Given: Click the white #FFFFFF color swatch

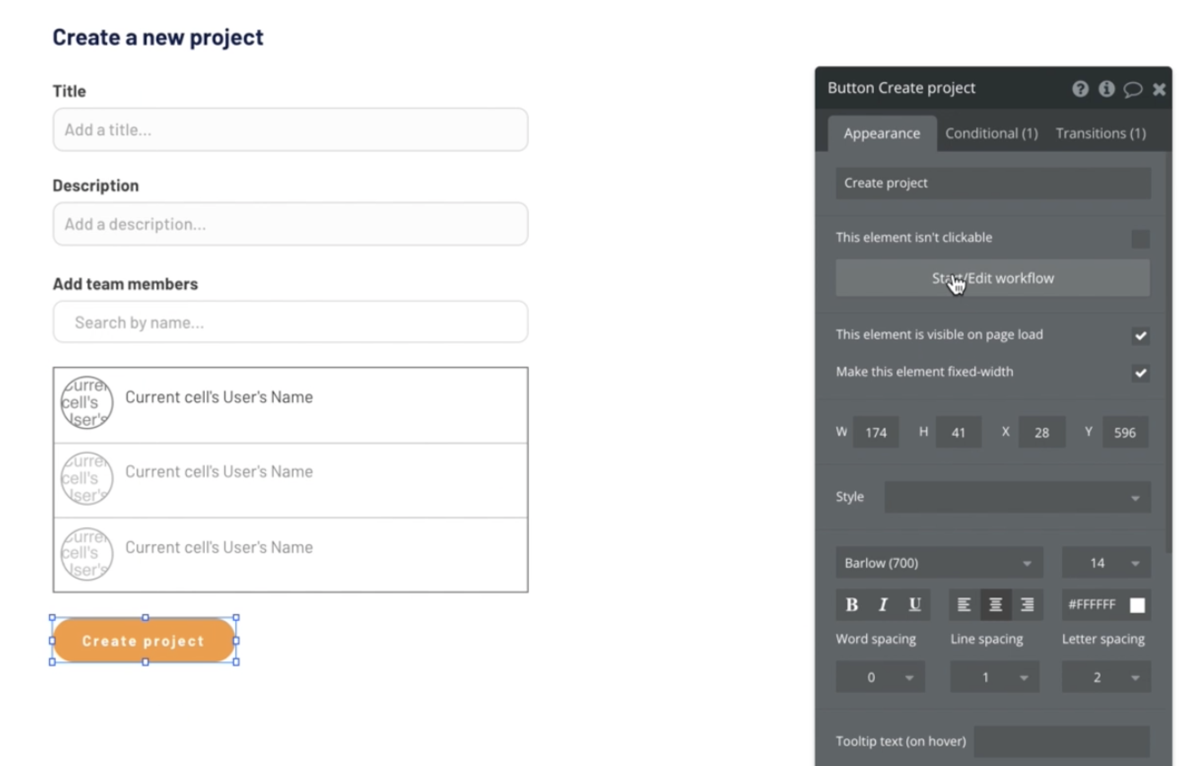Looking at the screenshot, I should pos(1137,605).
